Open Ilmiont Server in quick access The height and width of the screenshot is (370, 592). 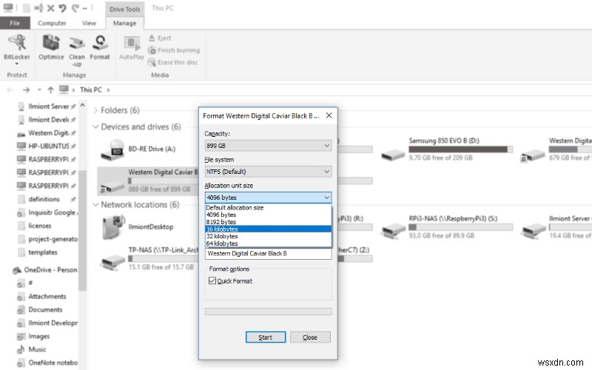(48, 107)
